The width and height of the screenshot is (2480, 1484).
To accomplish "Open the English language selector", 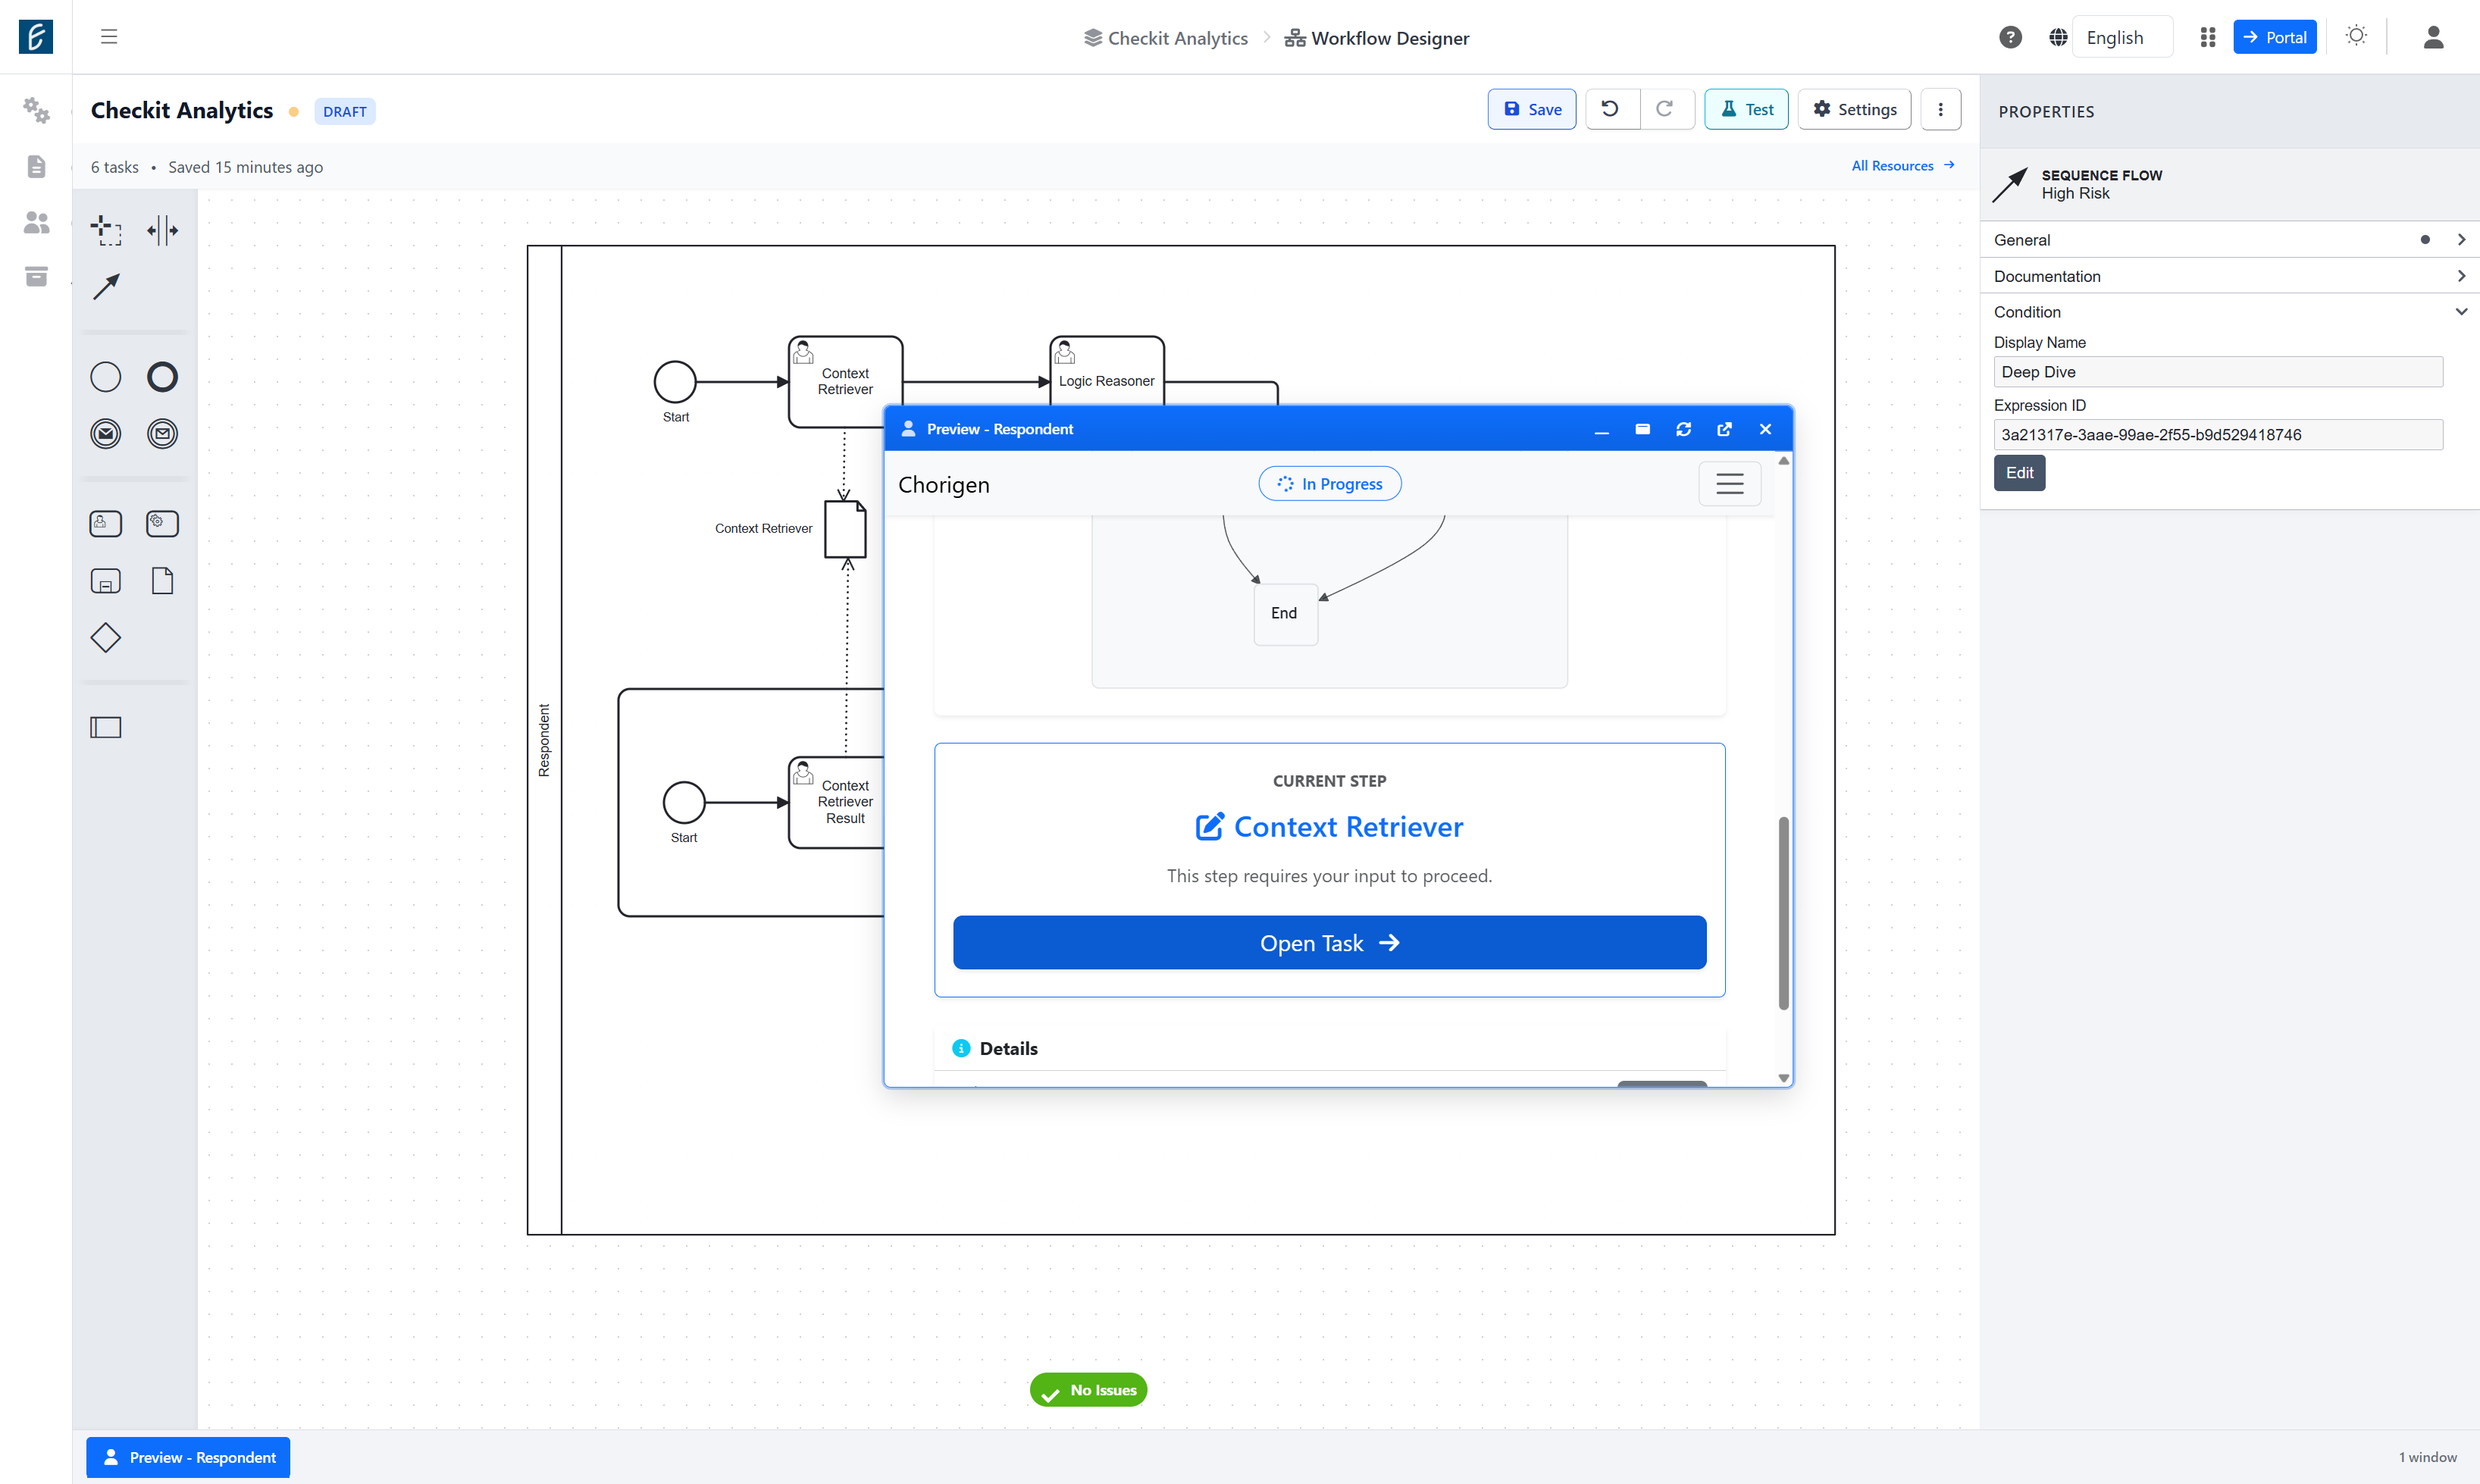I will [2122, 37].
